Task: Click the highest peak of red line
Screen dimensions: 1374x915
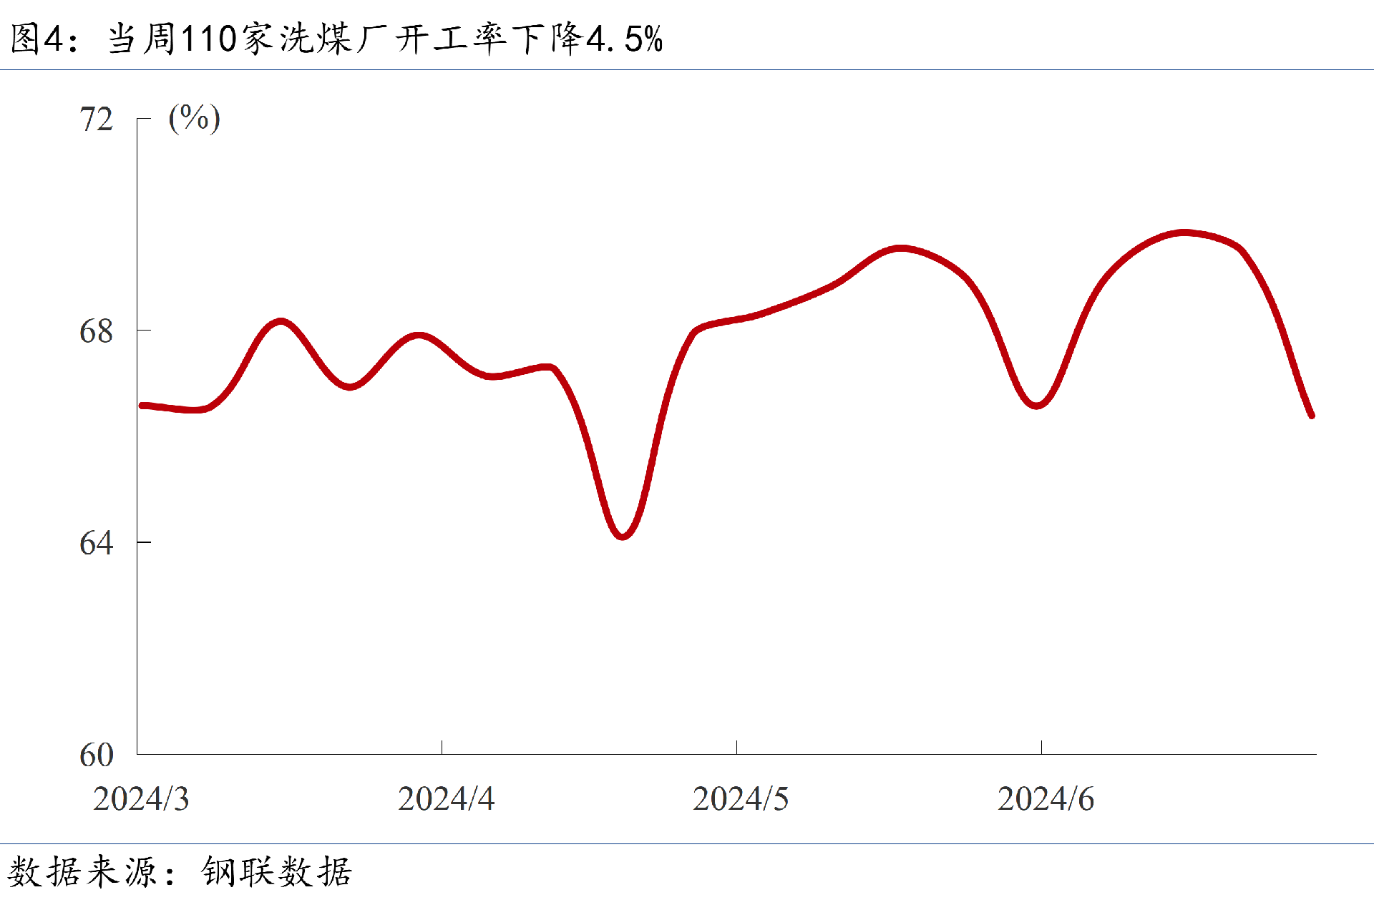Action: [1184, 233]
